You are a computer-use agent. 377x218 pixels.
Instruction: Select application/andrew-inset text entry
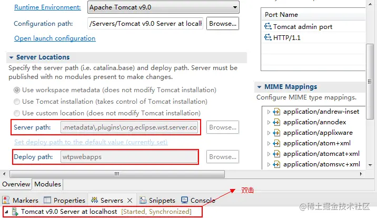(321, 112)
